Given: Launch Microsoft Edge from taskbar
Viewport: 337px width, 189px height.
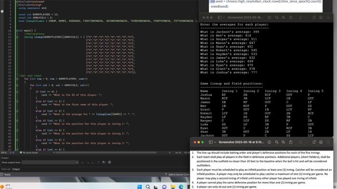Looking at the screenshot, I should (181, 187).
